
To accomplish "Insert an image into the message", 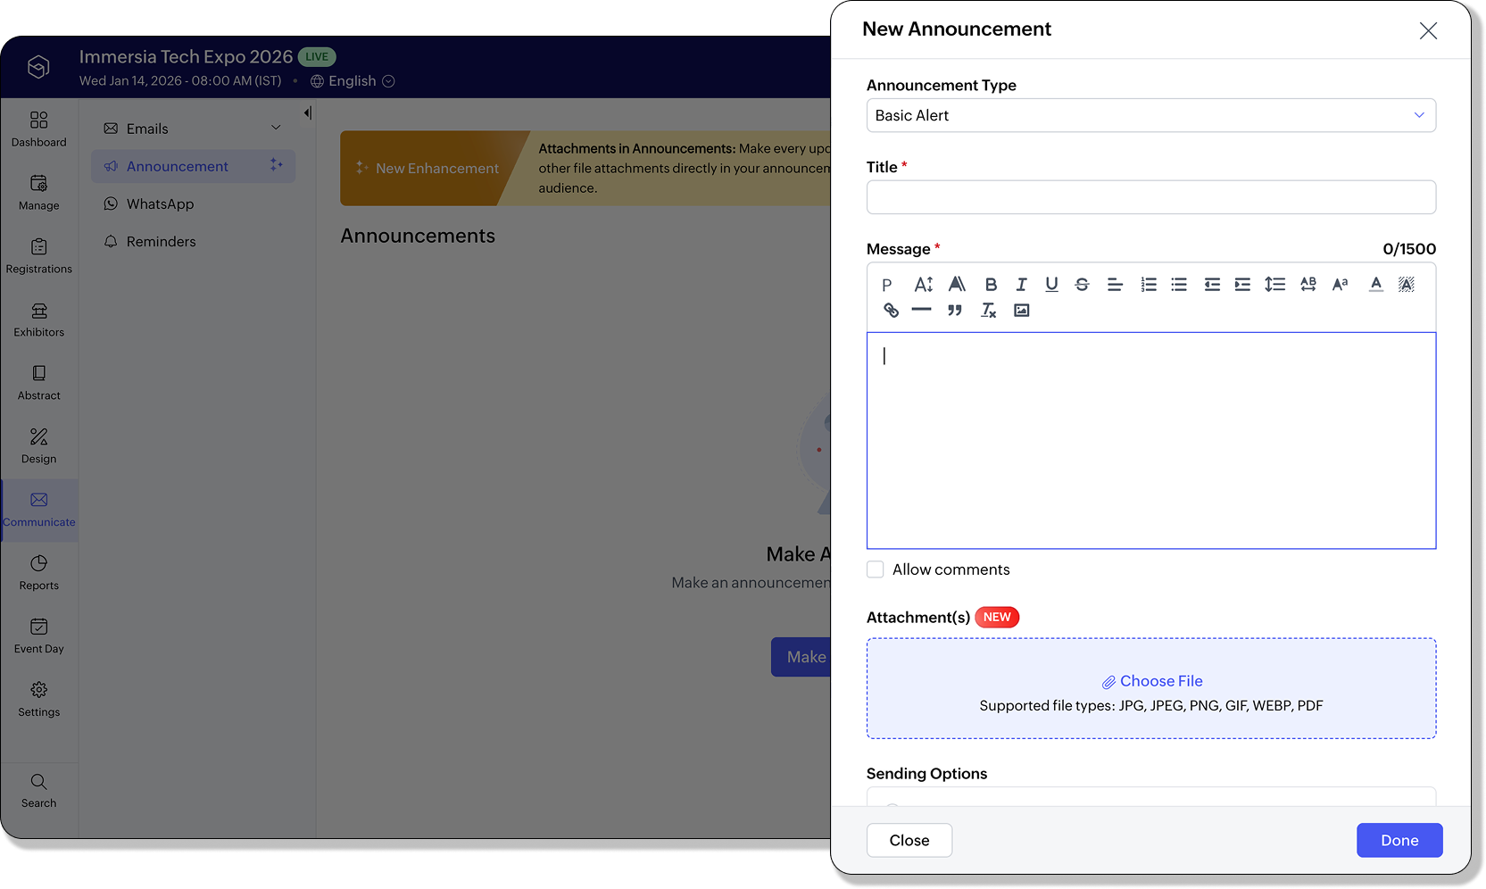I will pyautogui.click(x=1021, y=311).
